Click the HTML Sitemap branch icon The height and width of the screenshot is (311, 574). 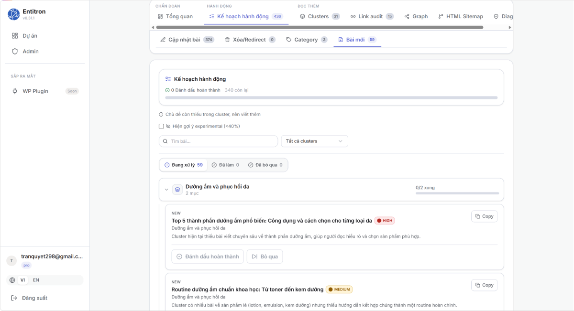441,16
